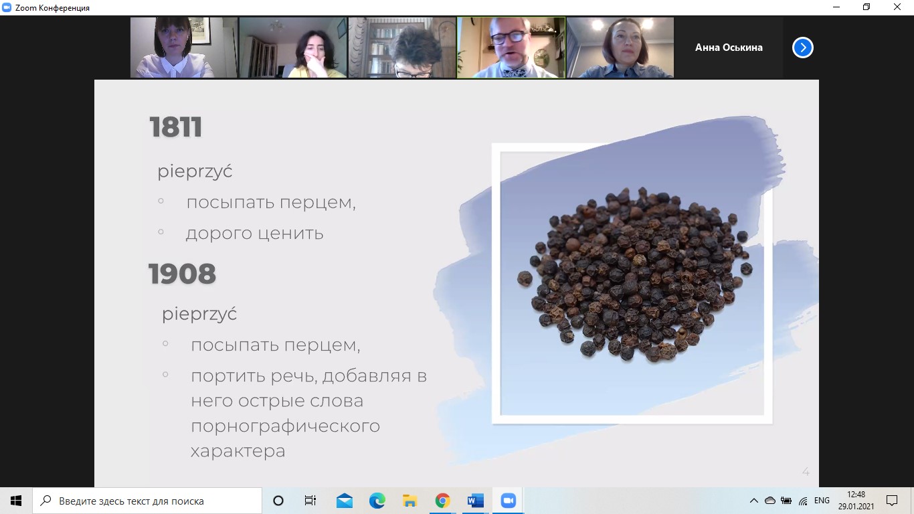
Task: Minimize the Zoom Конференция window
Action: pyautogui.click(x=836, y=7)
